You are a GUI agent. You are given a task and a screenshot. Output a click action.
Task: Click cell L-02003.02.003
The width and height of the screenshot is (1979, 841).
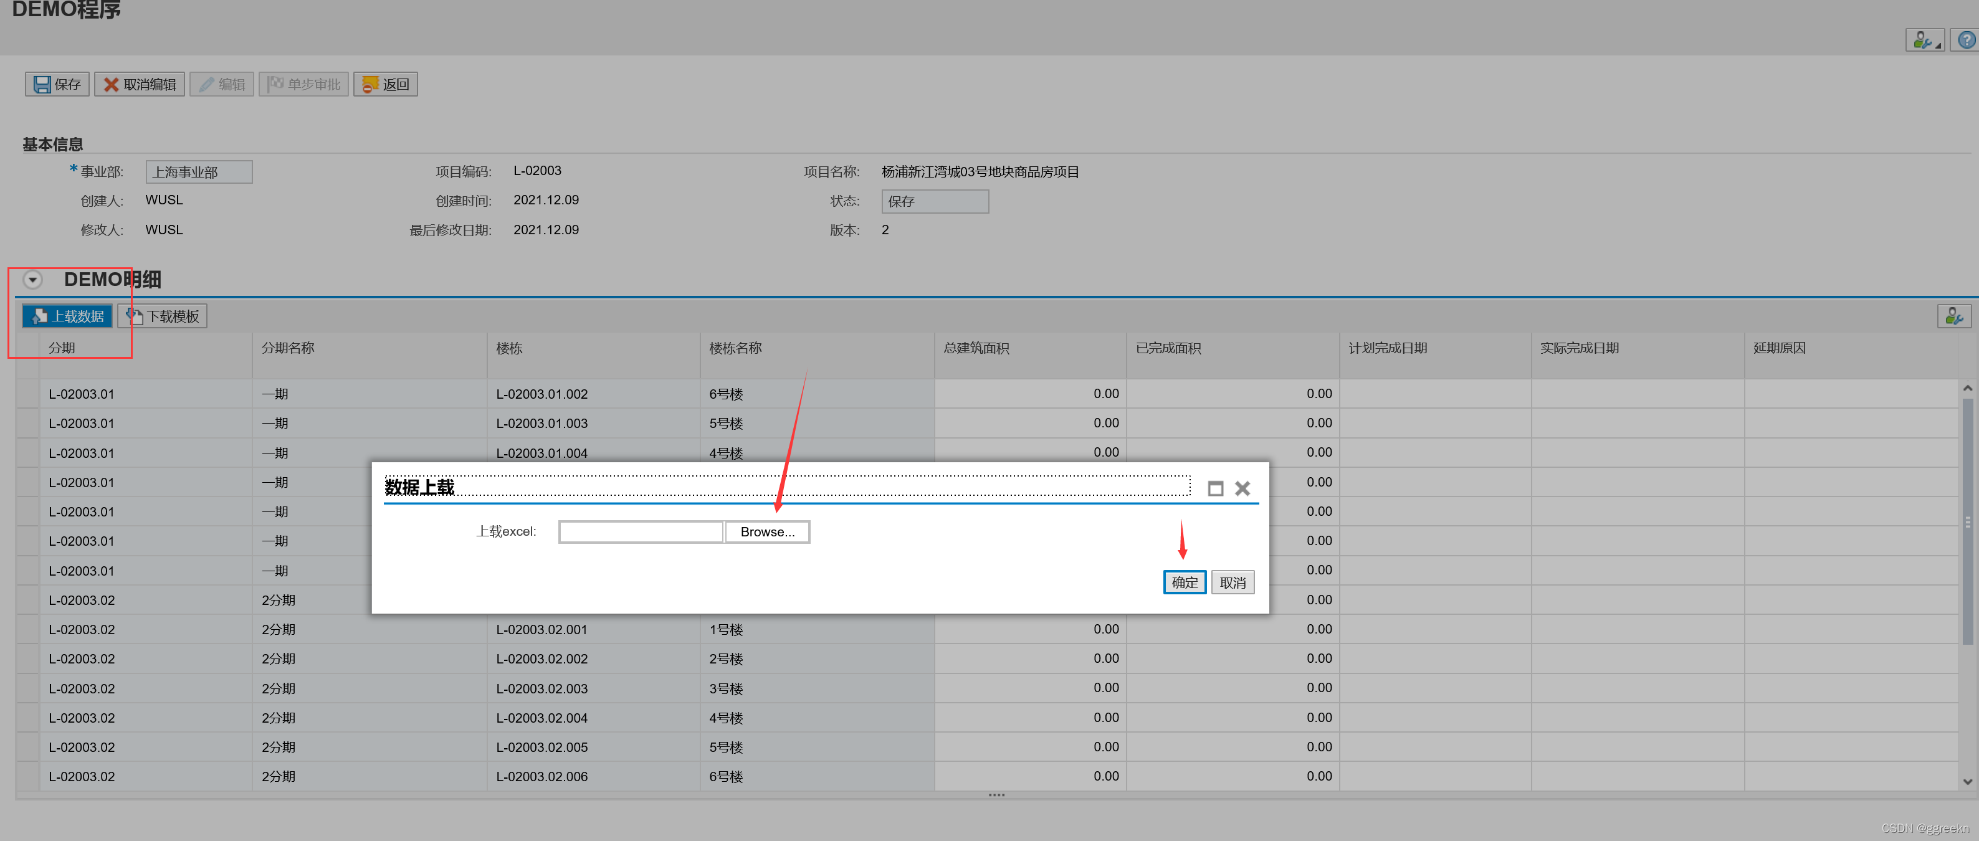pyautogui.click(x=593, y=688)
